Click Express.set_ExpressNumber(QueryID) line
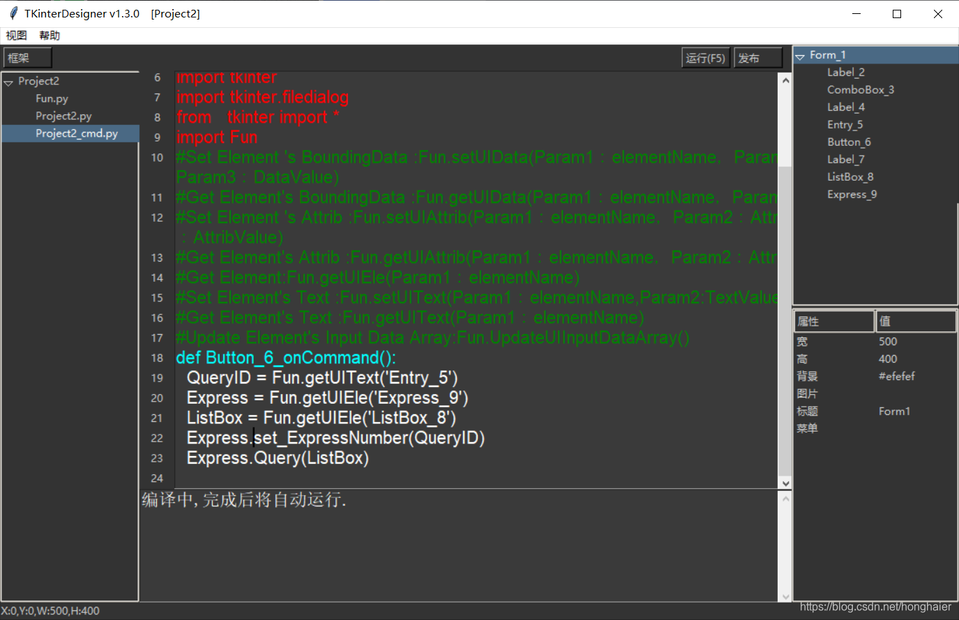Viewport: 959px width, 620px height. (335, 438)
